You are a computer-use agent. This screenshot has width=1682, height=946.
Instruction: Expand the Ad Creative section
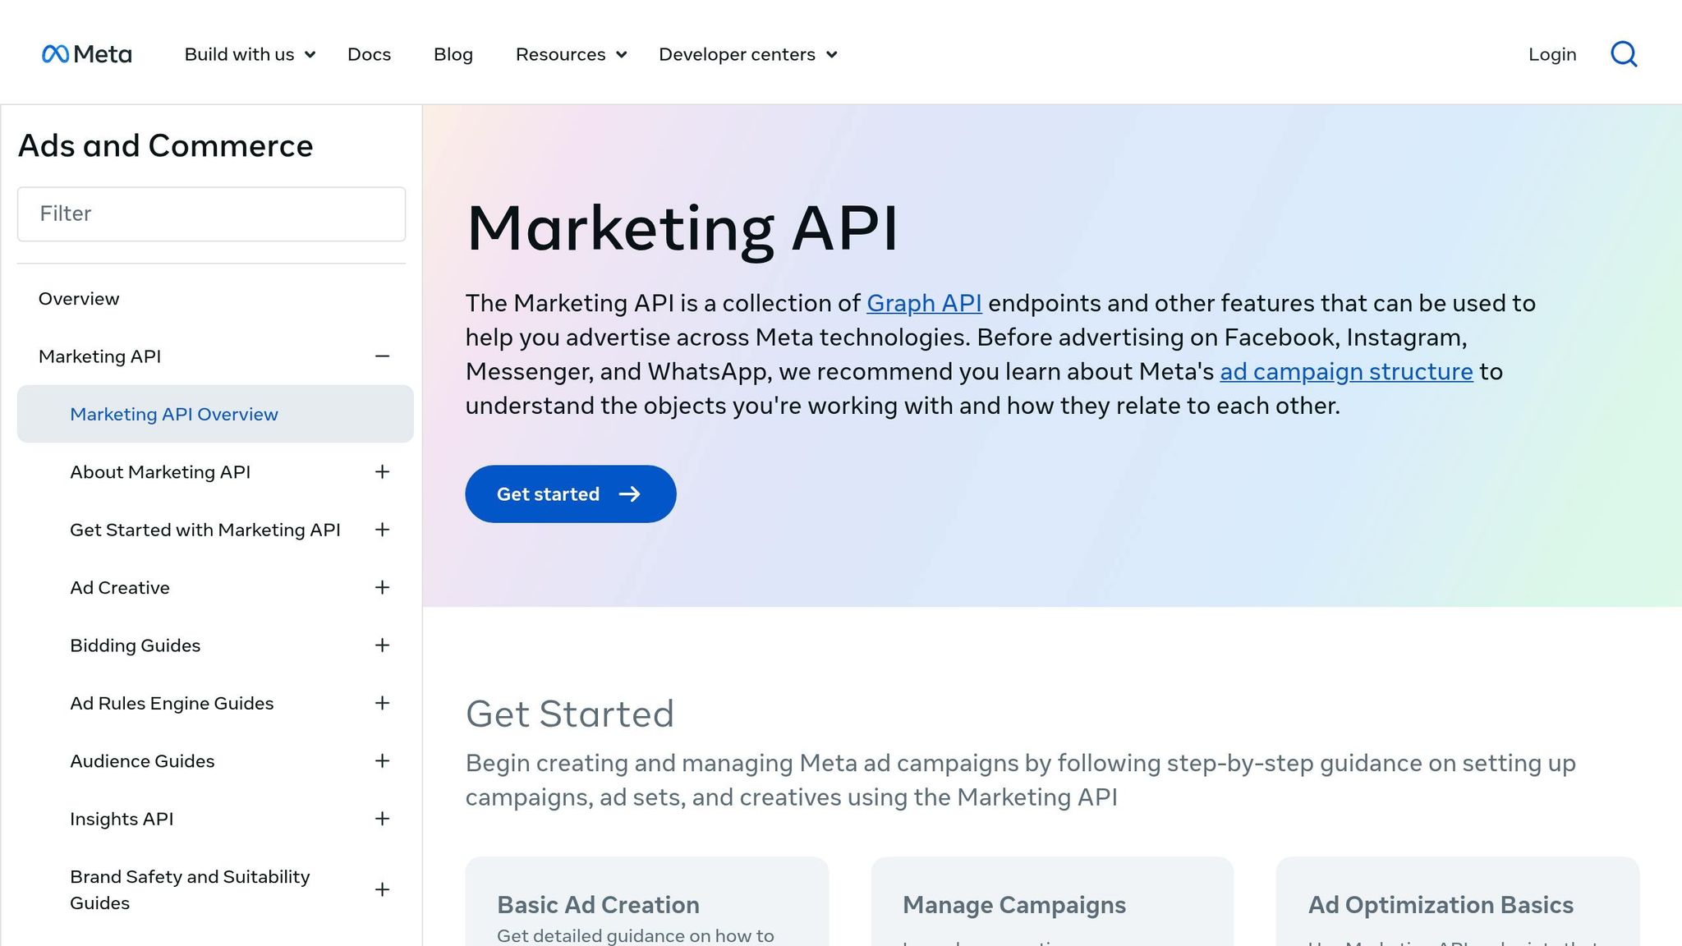point(382,587)
